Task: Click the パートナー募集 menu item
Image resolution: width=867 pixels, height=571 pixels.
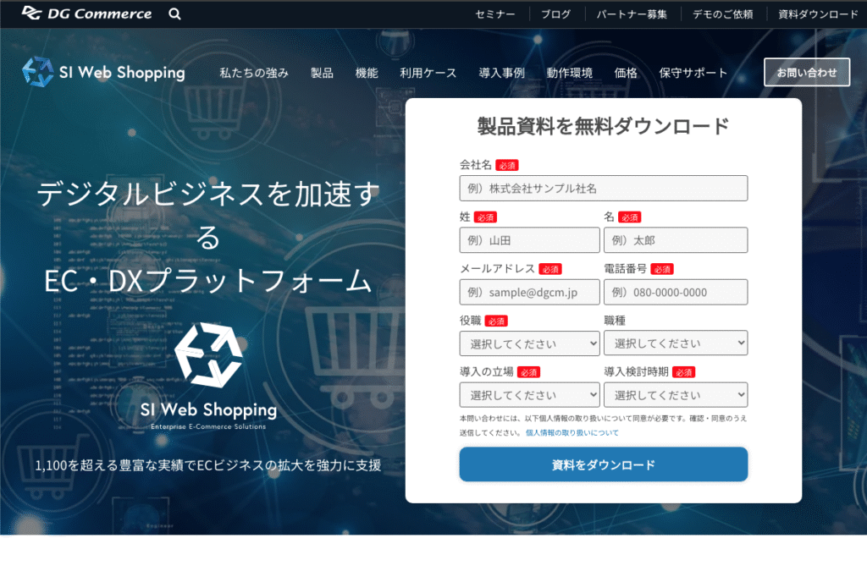Action: [630, 14]
